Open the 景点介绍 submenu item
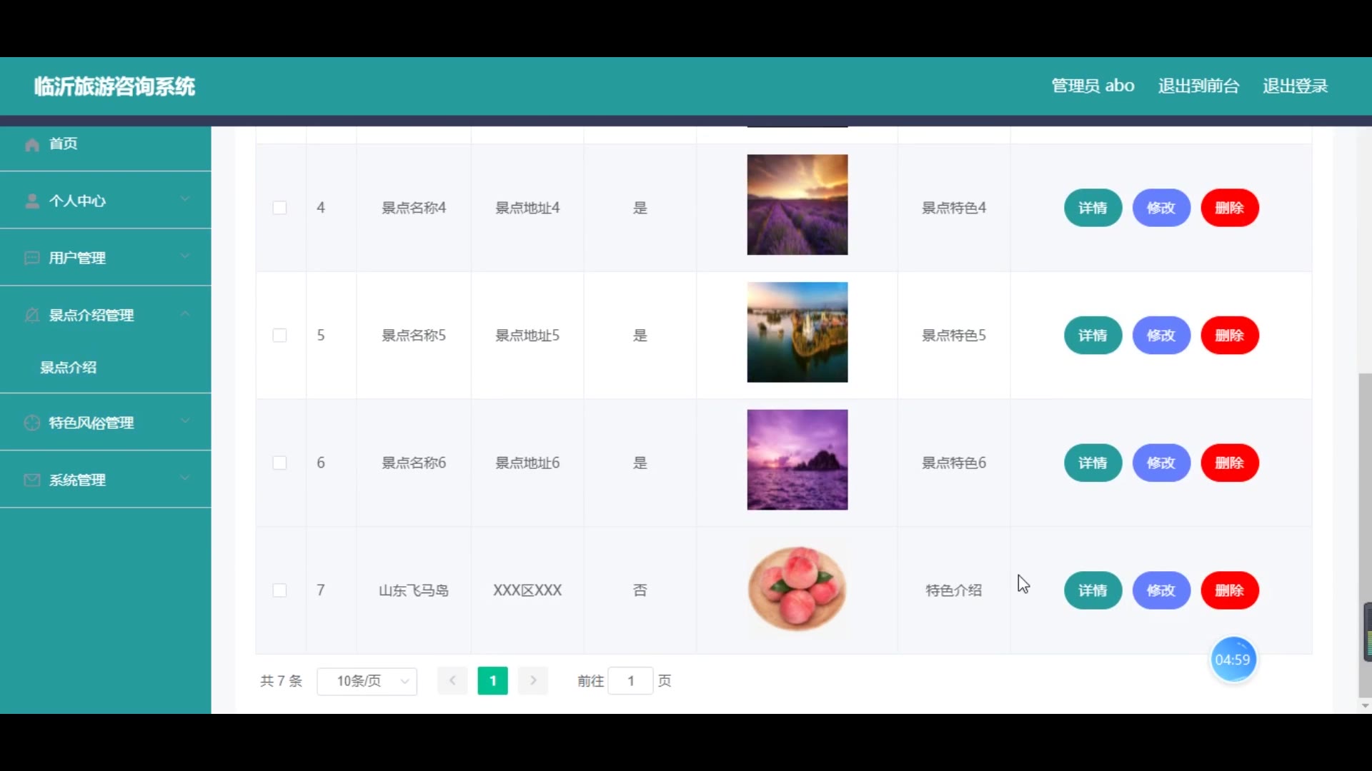The width and height of the screenshot is (1372, 771). pyautogui.click(x=69, y=368)
